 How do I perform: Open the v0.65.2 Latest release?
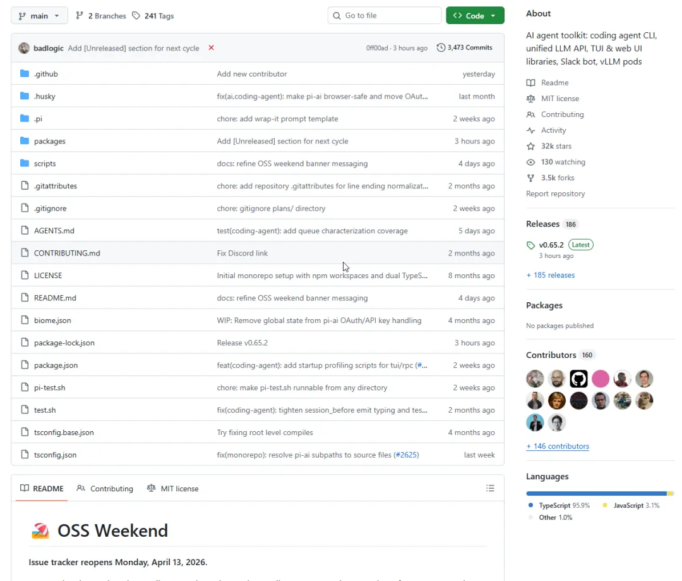pos(566,245)
